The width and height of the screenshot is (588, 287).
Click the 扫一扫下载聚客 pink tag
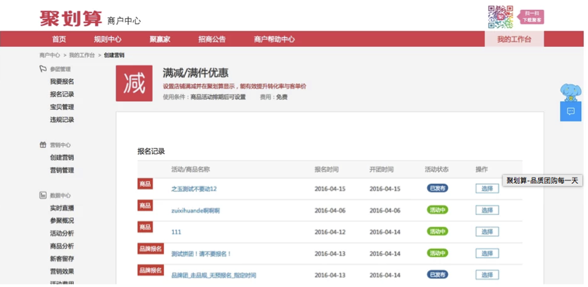pyautogui.click(x=530, y=17)
